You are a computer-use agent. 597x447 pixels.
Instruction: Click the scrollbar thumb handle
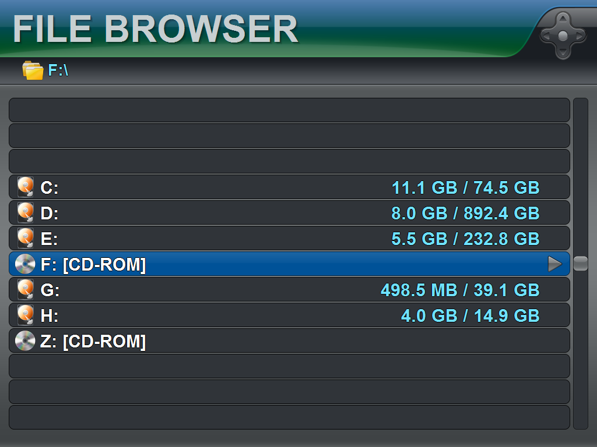[x=581, y=264]
